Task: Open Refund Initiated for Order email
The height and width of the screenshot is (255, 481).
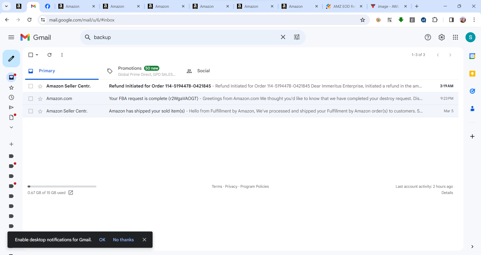Action: [x=241, y=86]
